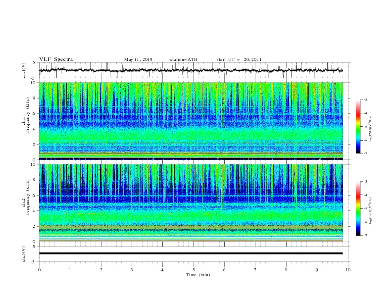
Task: Click the time axis tick label "10" at bottom right
Action: (x=348, y=270)
